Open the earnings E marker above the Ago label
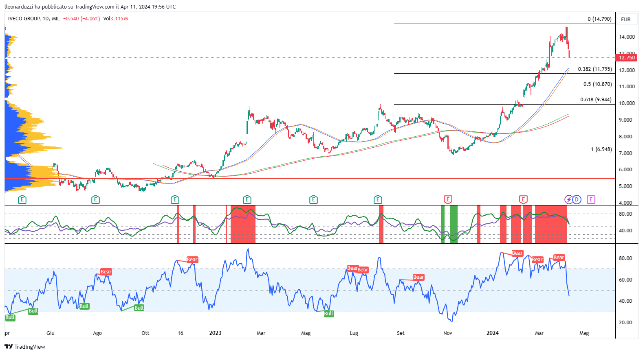The image size is (643, 354). pos(95,199)
